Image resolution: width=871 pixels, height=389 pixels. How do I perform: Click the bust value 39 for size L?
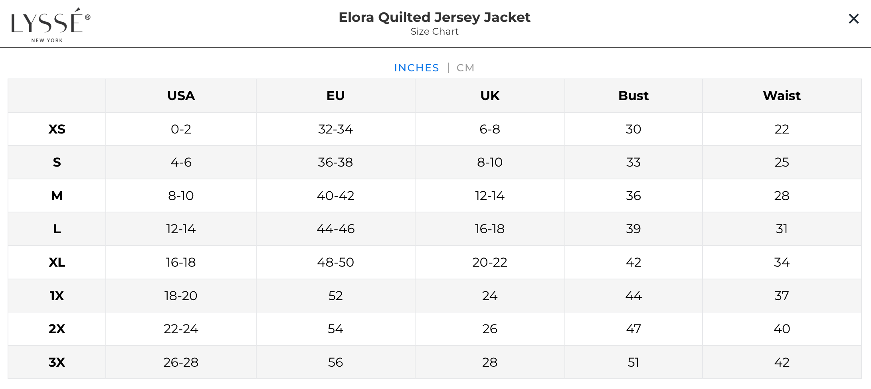633,229
